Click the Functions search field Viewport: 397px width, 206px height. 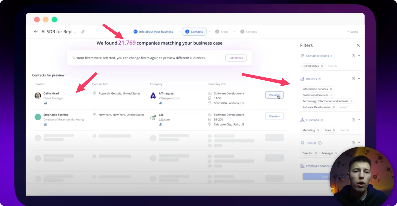pos(344,130)
